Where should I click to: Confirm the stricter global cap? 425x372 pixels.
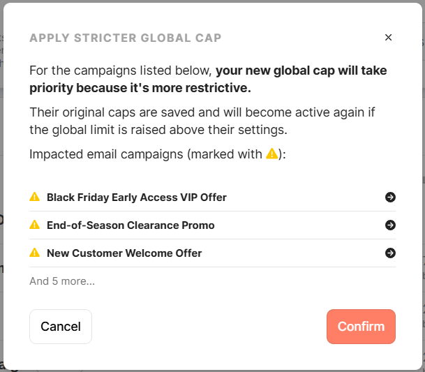click(x=361, y=327)
